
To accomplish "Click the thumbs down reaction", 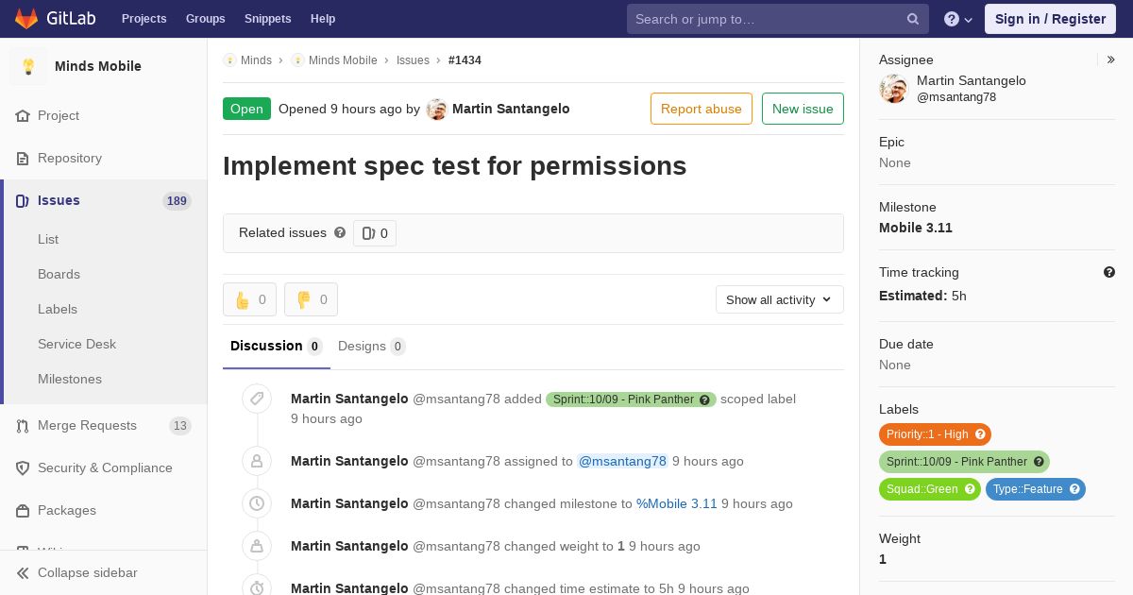I will [311, 299].
